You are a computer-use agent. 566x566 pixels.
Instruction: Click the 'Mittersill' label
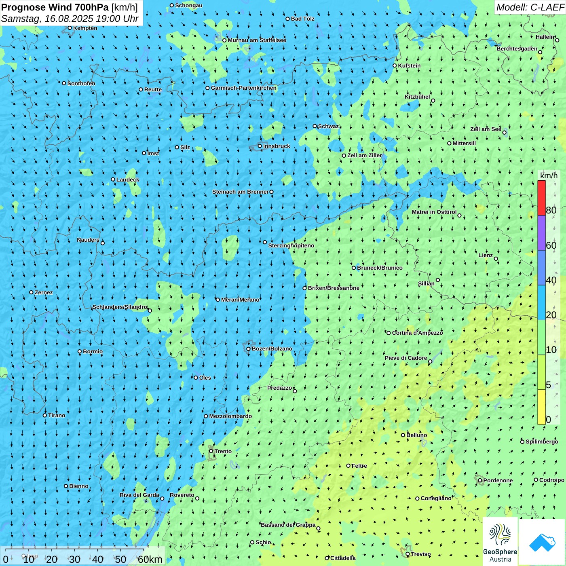point(464,143)
